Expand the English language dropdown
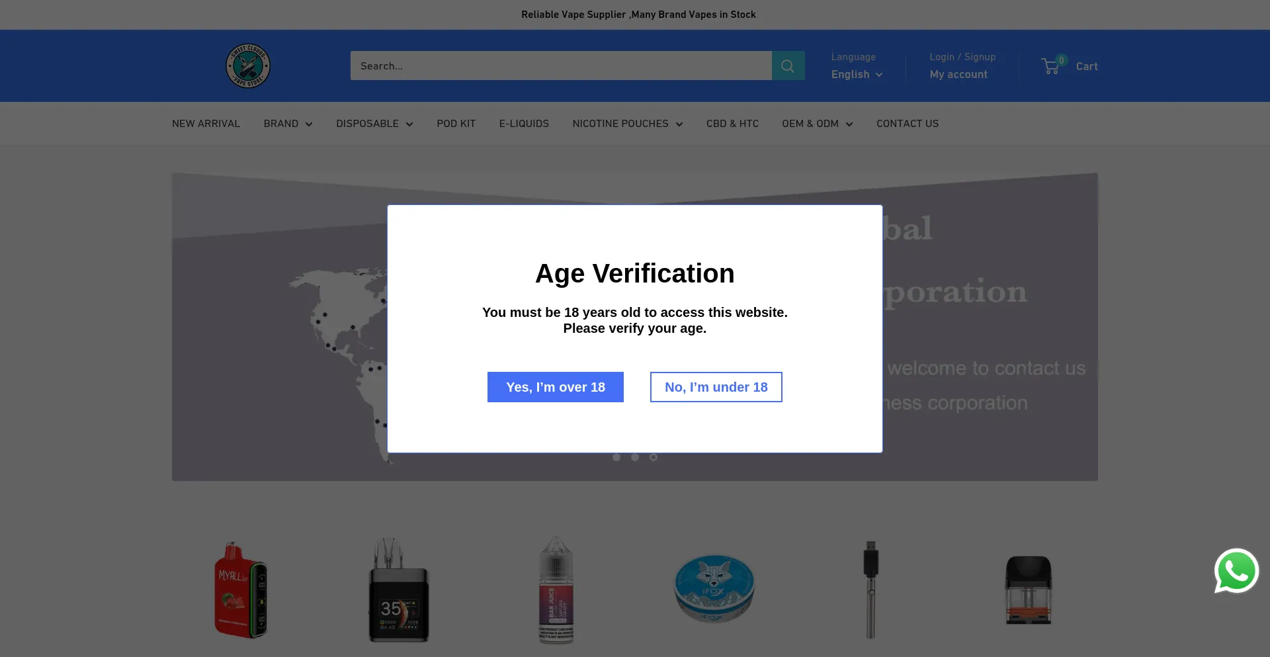Image resolution: width=1270 pixels, height=657 pixels. [x=857, y=75]
